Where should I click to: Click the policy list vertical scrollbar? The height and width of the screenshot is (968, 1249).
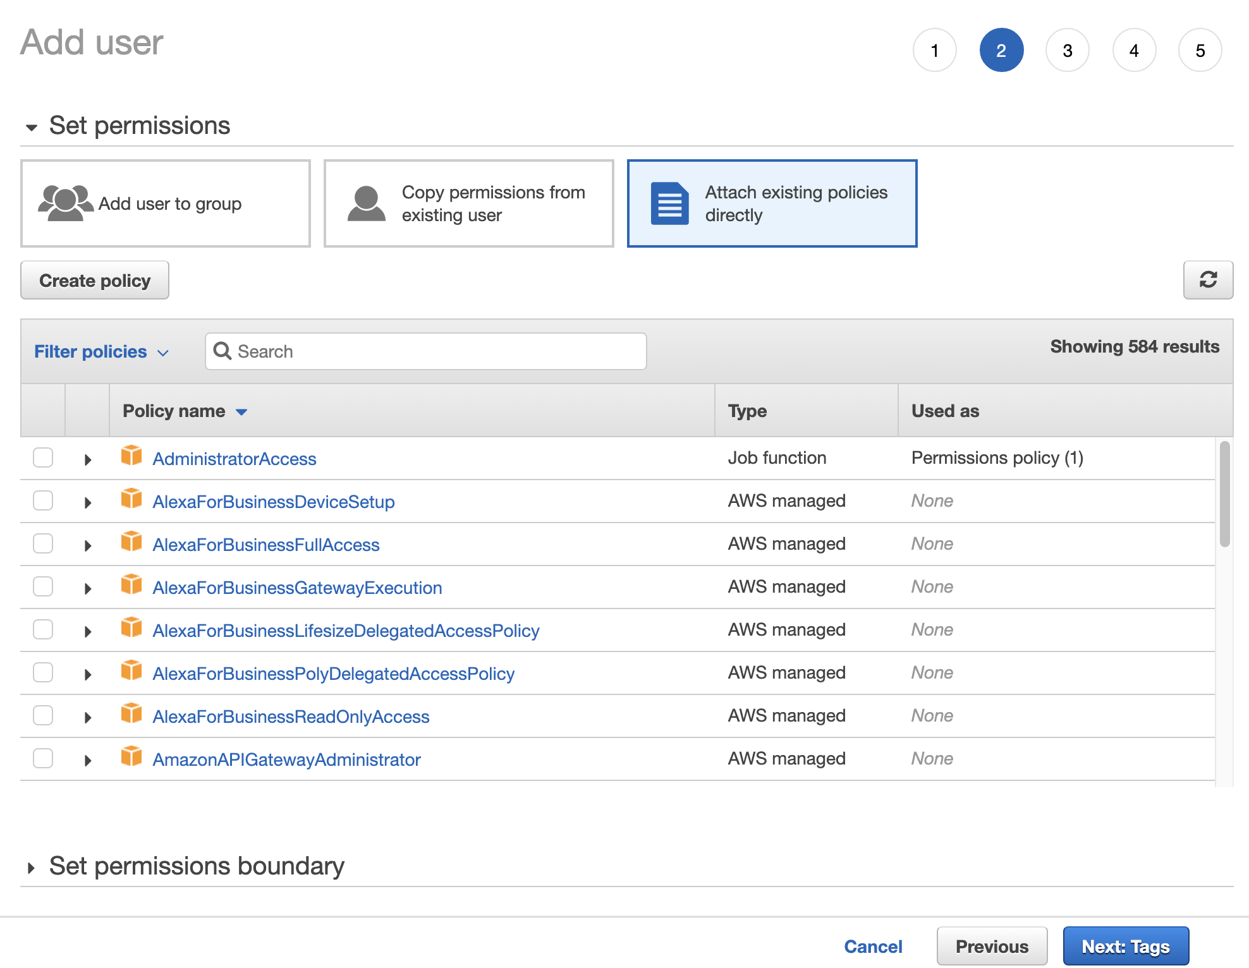coord(1224,494)
